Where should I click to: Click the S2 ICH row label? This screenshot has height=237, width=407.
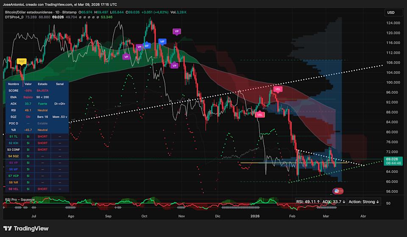click(14, 143)
